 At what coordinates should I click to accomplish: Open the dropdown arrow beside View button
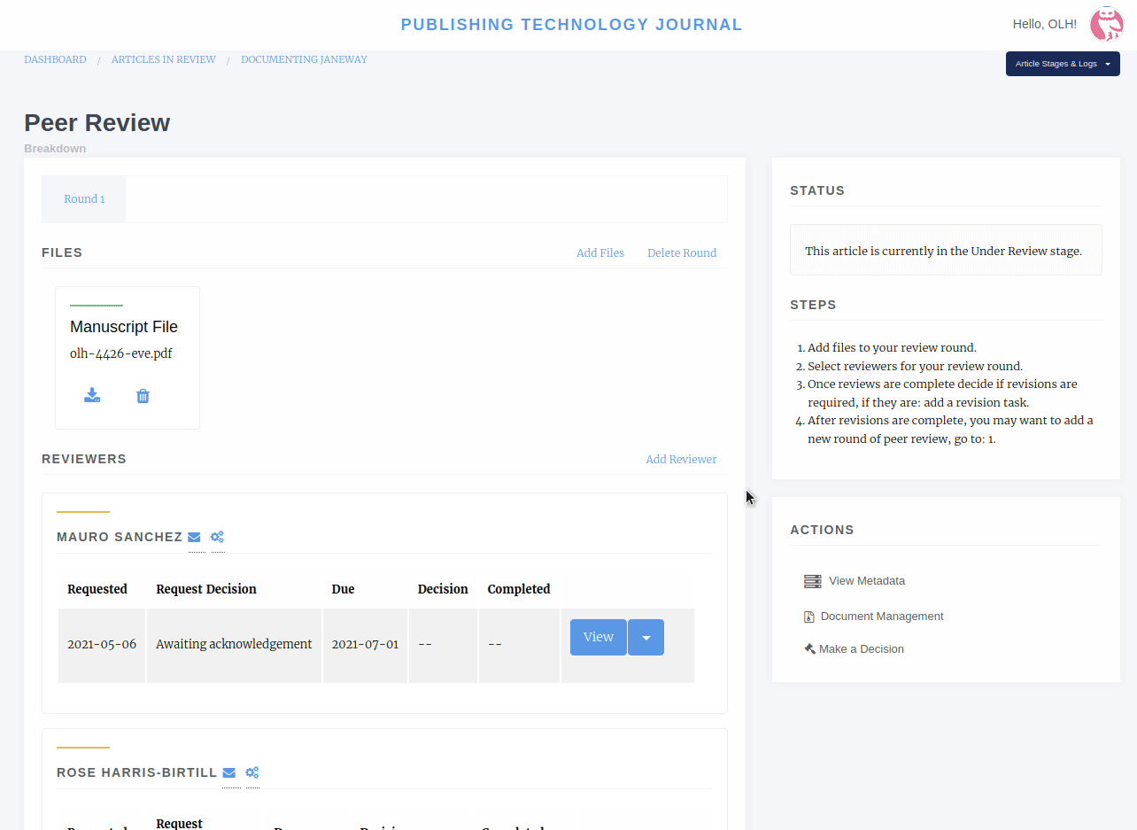(646, 638)
